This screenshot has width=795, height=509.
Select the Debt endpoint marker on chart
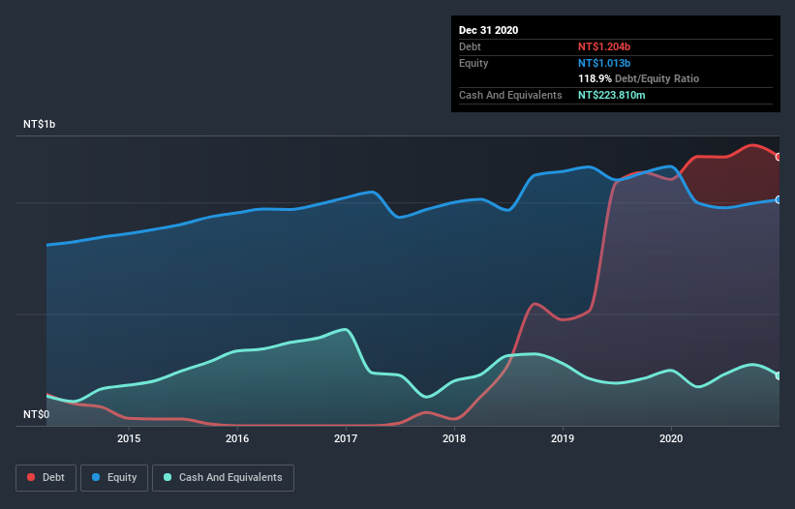[779, 157]
